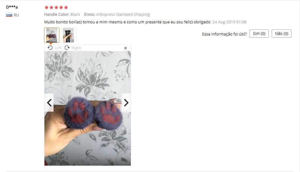
Task: Click the five red star rating
Action: [x=56, y=8]
